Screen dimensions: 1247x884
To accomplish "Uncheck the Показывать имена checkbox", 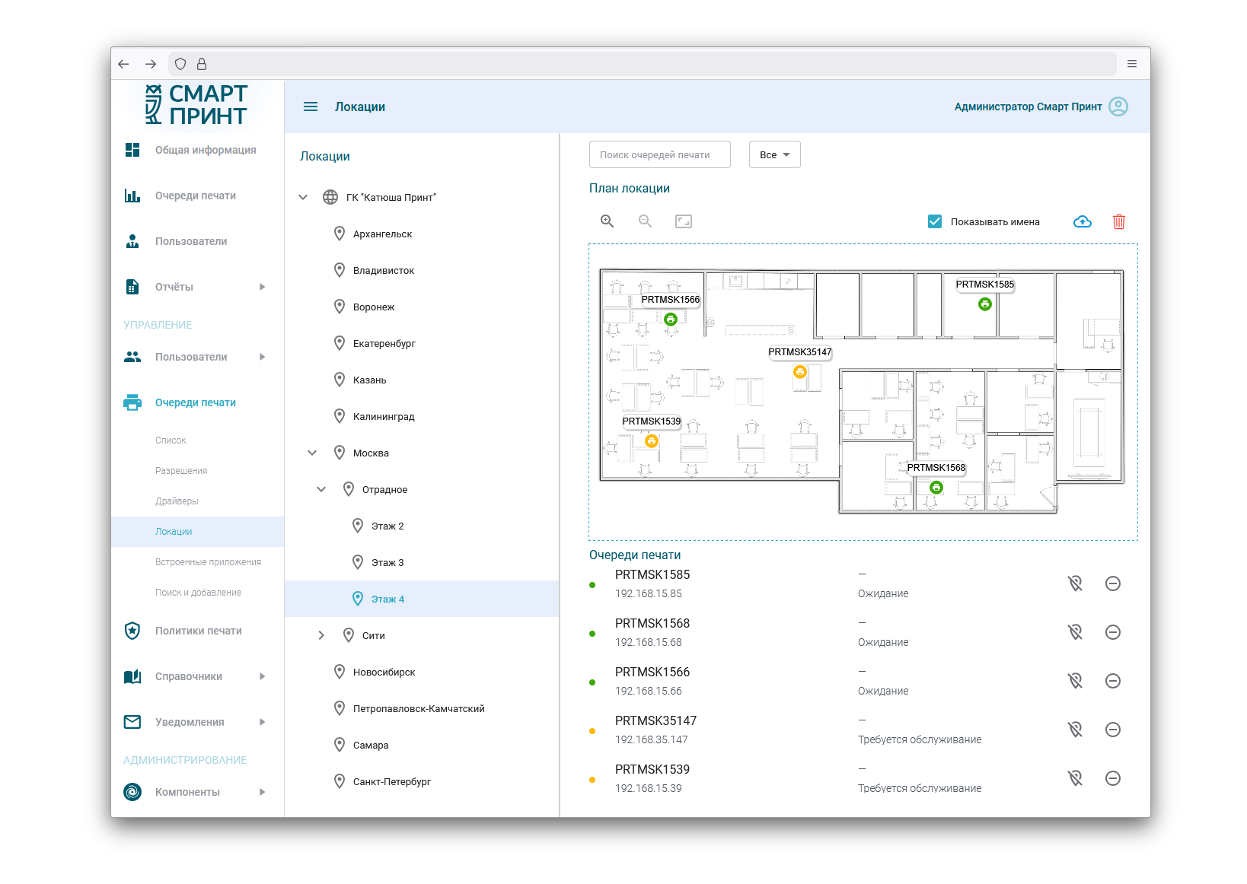I will pyautogui.click(x=935, y=221).
